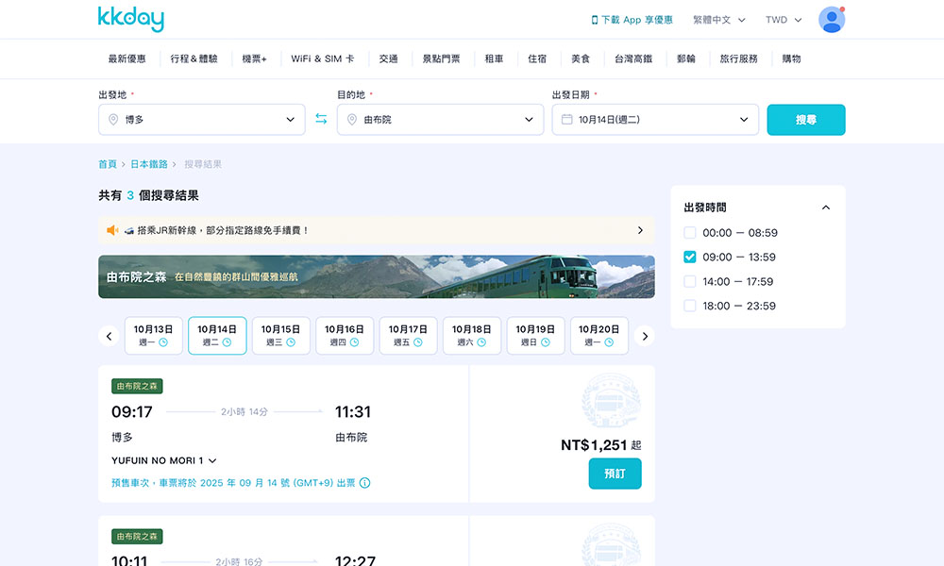Viewport: 944px width, 566px height.
Task: Click the info icon beside presale ticket notice
Action: (364, 483)
